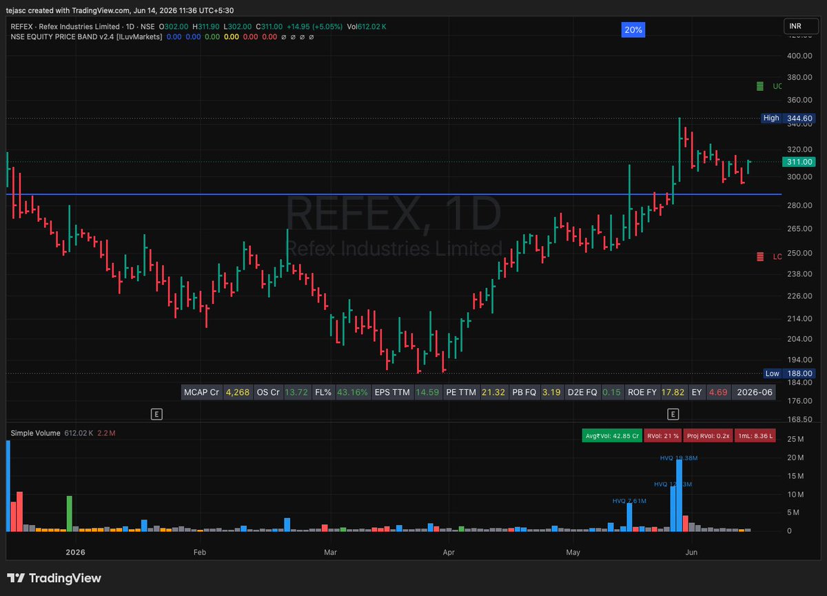The image size is (827, 596).
Task: Click the 3.19 price-to-book value
Action: pyautogui.click(x=551, y=392)
